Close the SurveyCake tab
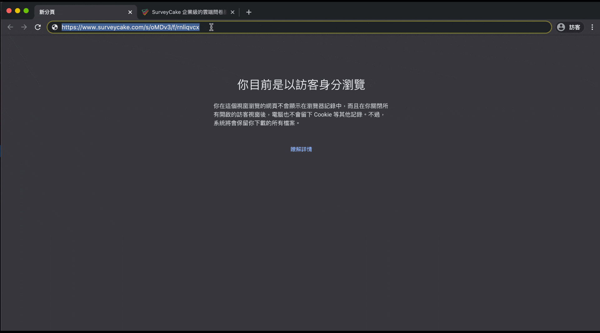The height and width of the screenshot is (333, 600). (232, 12)
